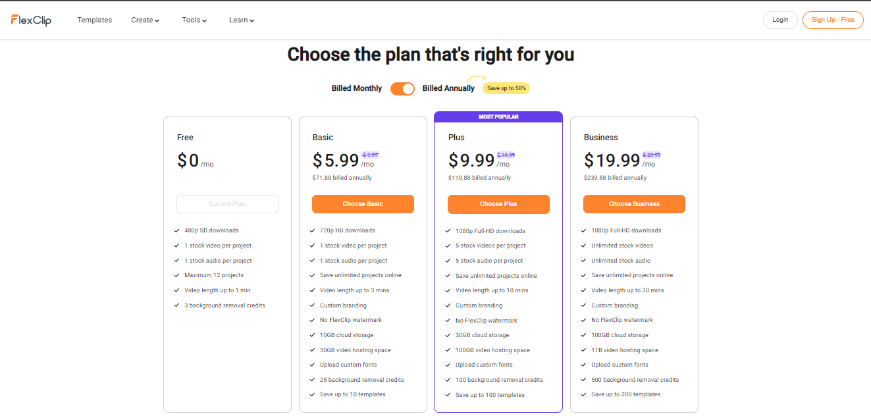Choose the Basic plan
This screenshot has height=420, width=871.
point(363,204)
